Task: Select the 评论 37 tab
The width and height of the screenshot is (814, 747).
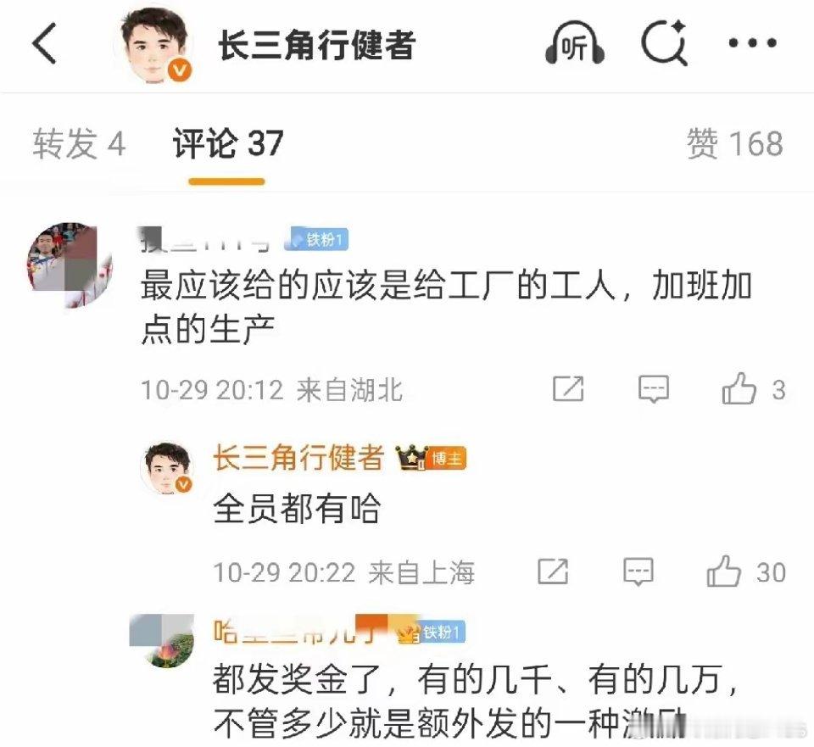Action: (x=228, y=143)
